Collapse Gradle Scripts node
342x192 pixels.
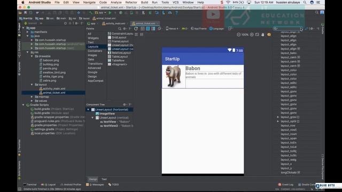24,105
